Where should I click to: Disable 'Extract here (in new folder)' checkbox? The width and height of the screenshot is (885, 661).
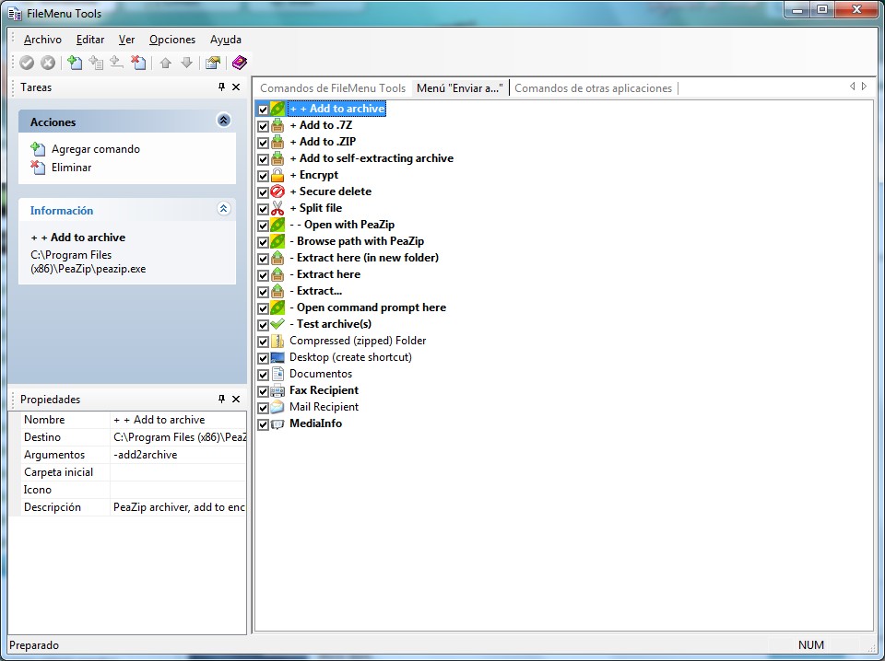coord(263,259)
